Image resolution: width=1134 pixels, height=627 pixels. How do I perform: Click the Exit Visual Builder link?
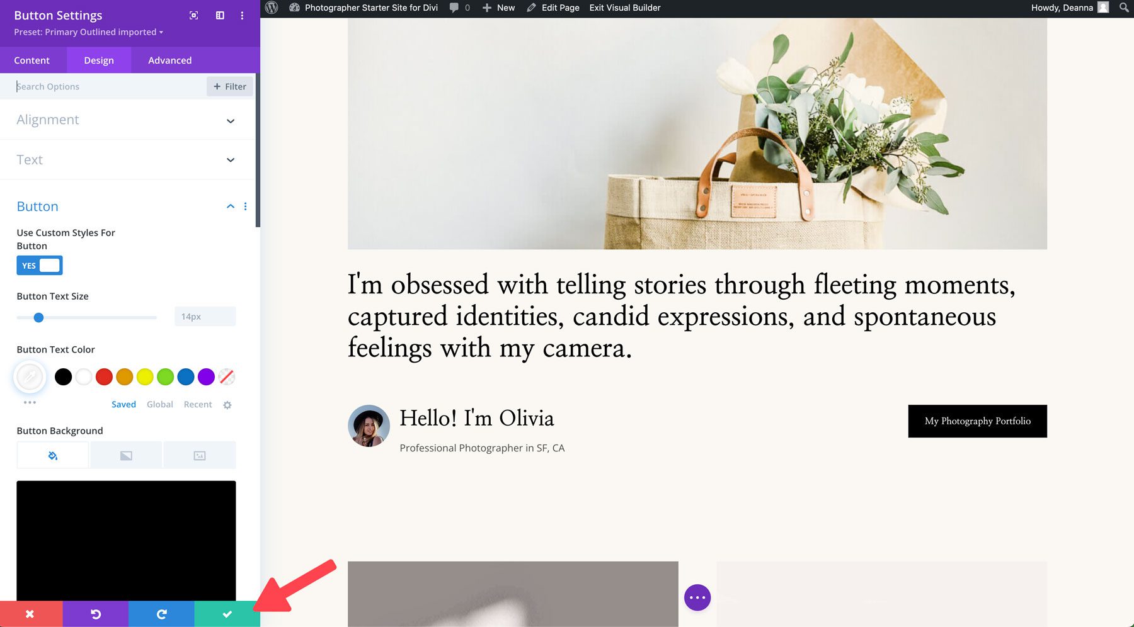(x=624, y=8)
